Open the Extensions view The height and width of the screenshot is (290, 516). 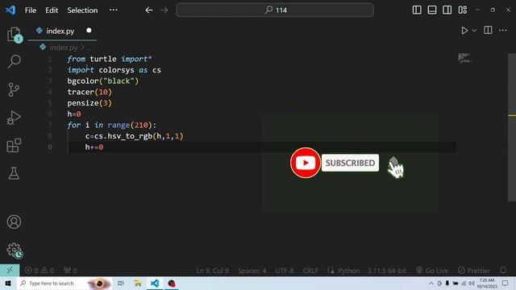[x=14, y=145]
